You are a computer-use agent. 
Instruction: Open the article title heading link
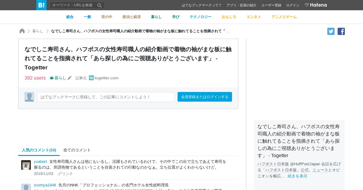(128, 58)
